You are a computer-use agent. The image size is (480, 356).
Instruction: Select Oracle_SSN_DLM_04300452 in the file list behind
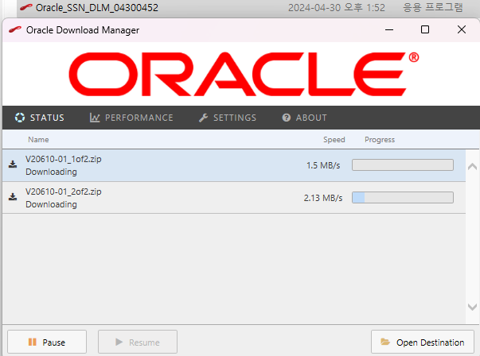97,7
